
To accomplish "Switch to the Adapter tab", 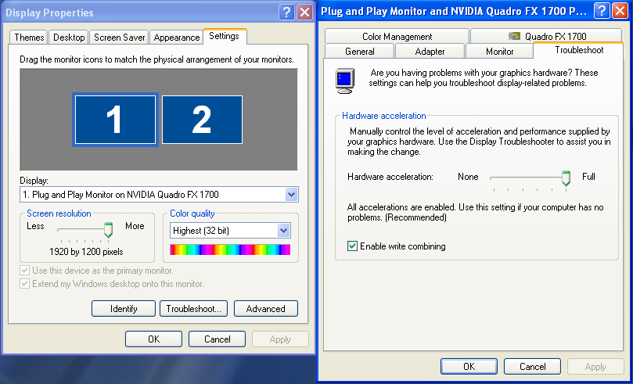I will pos(430,52).
